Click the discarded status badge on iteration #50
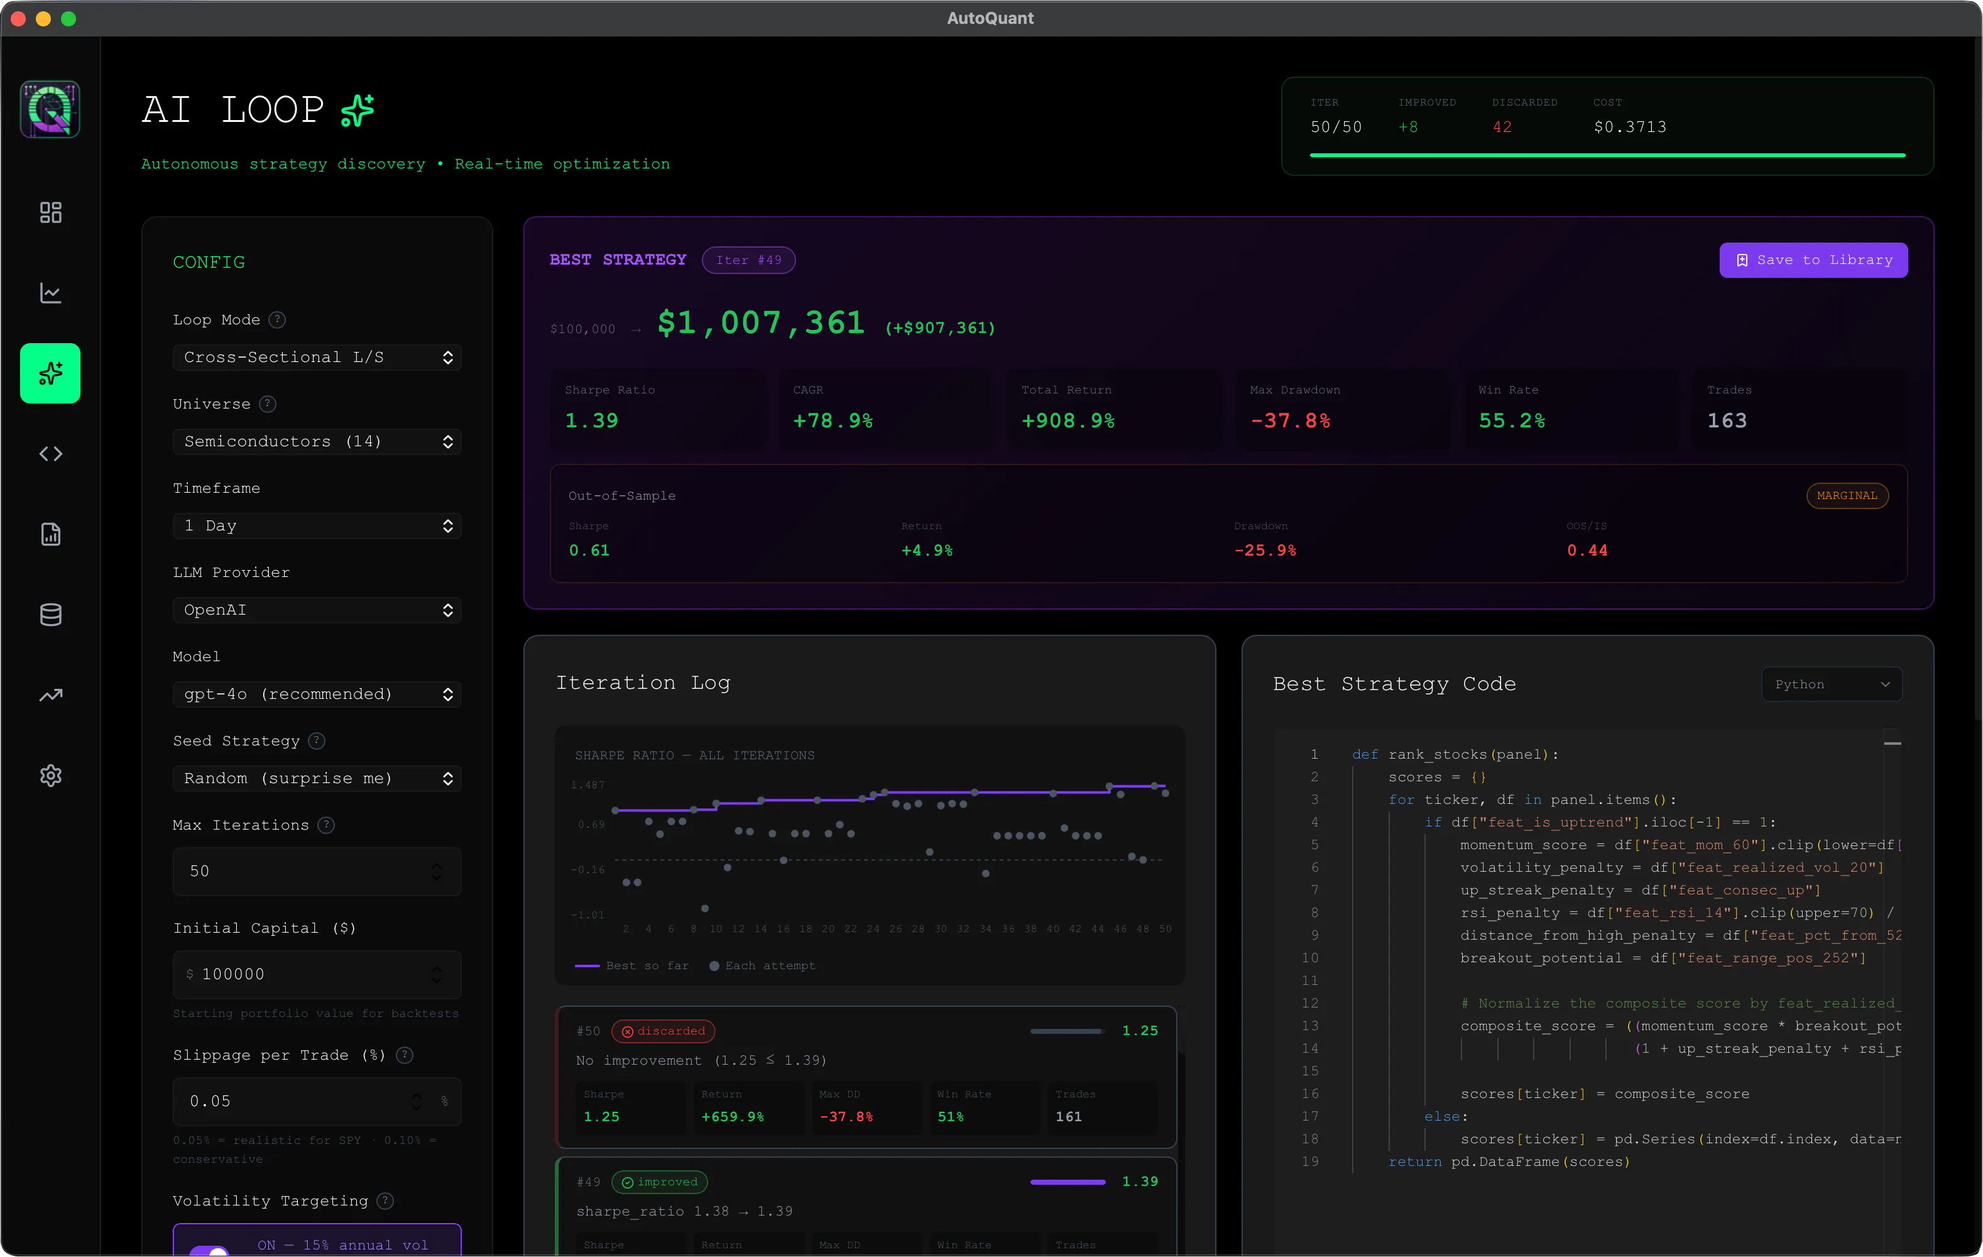 (663, 1031)
